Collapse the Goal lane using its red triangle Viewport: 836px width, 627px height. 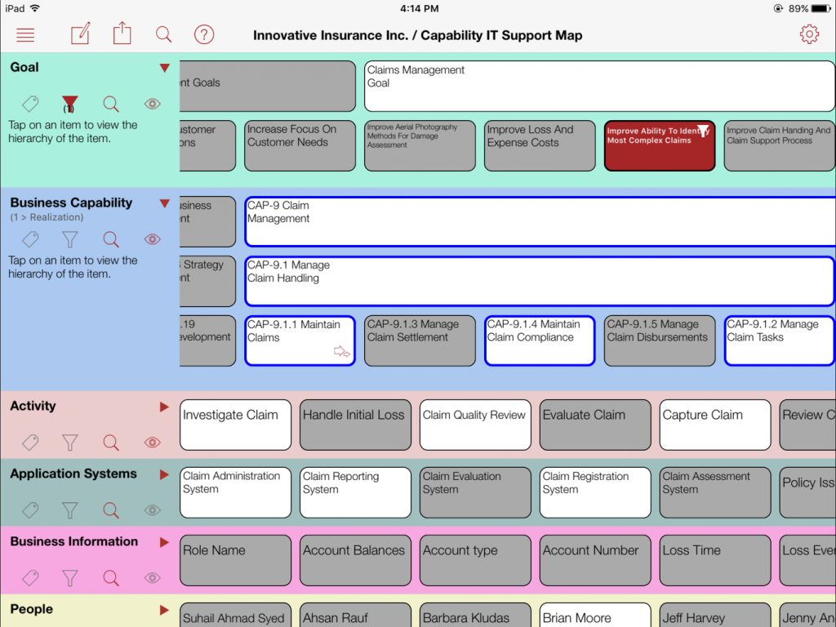[165, 68]
